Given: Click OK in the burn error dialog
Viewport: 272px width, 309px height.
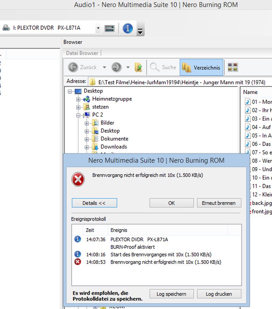Looking at the screenshot, I should [x=171, y=203].
